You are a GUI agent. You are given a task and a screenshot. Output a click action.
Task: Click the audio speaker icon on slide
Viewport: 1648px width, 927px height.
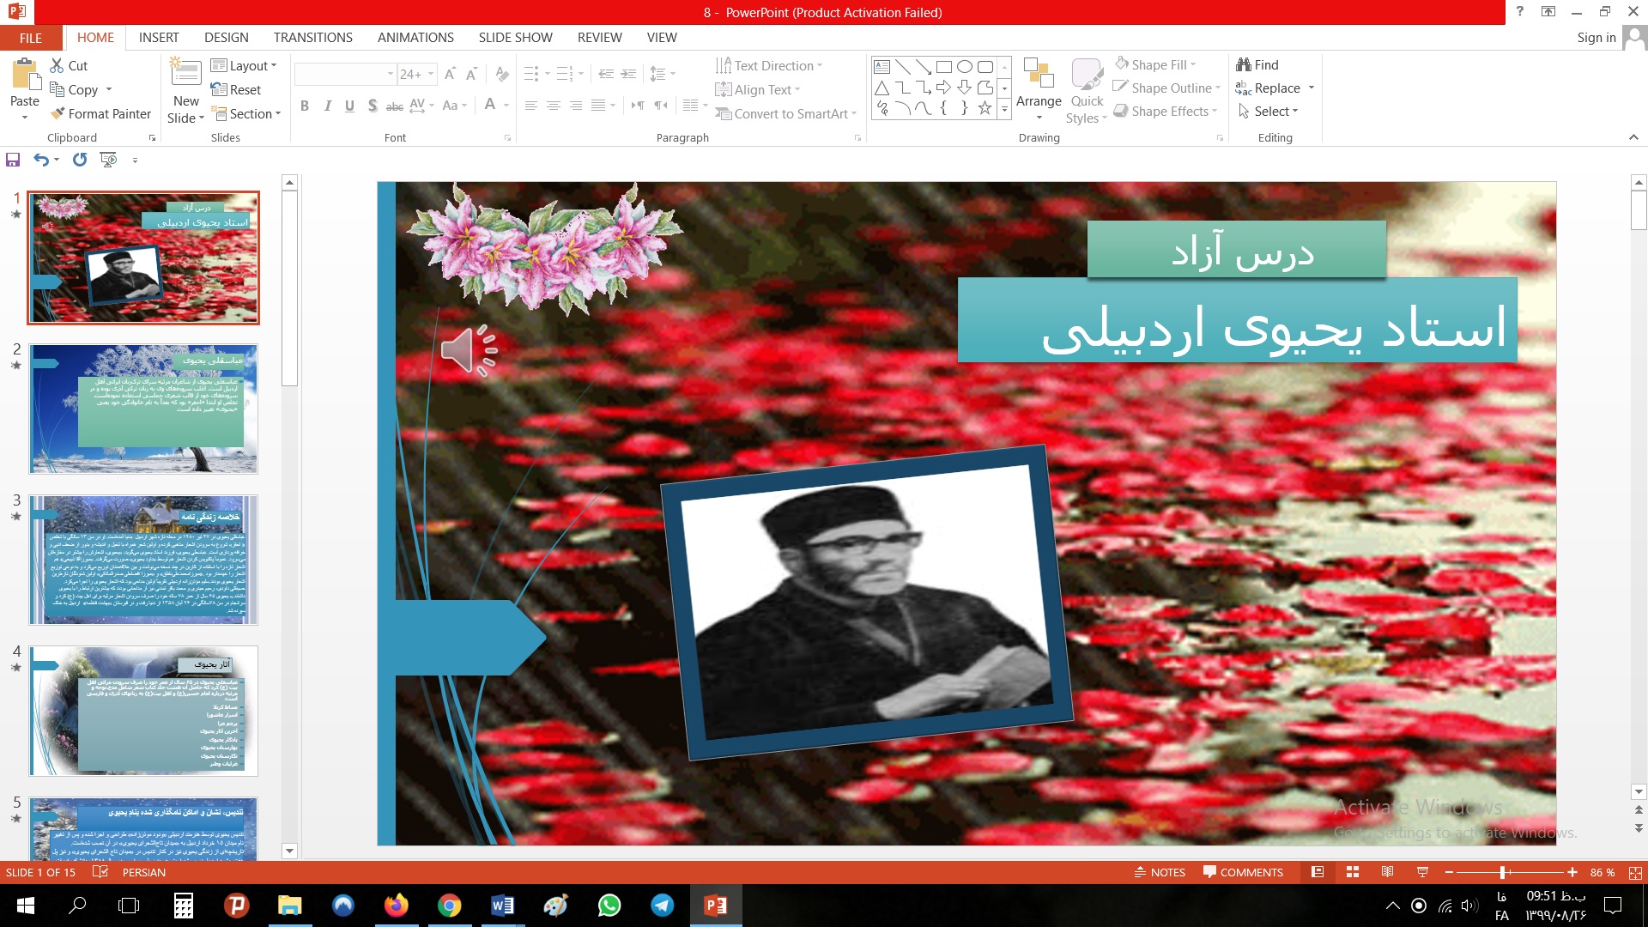tap(470, 350)
